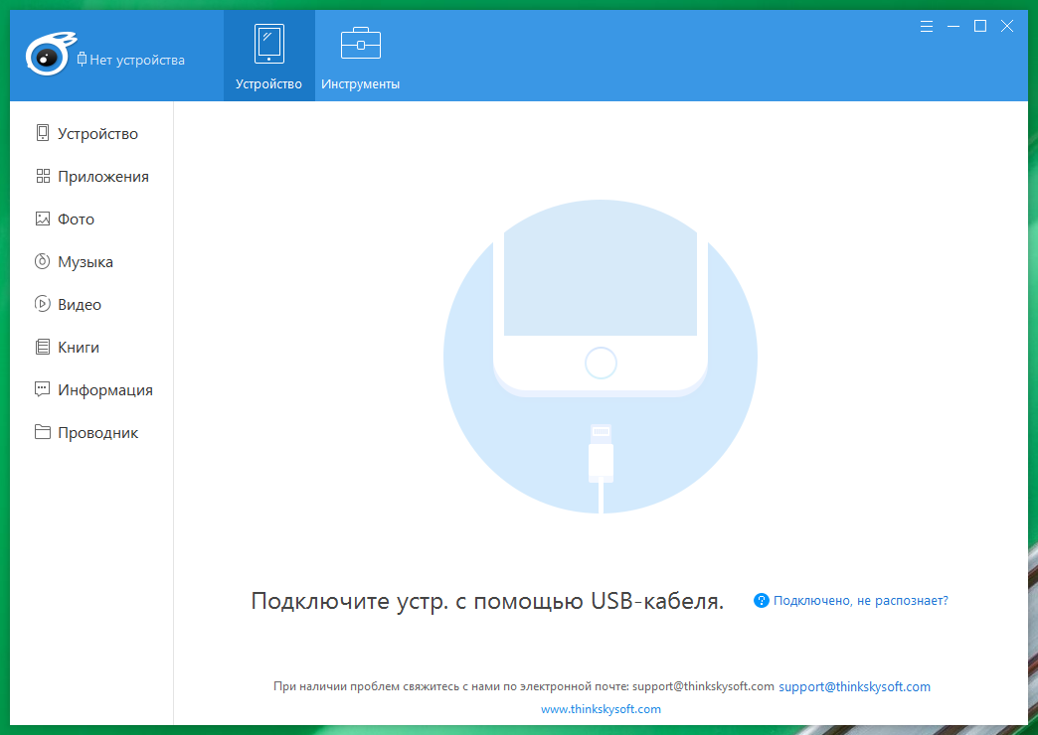The width and height of the screenshot is (1038, 735).
Task: Click the Приложения grid icon
Action: tap(42, 176)
